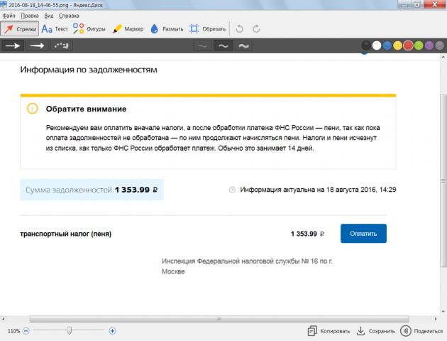Select the thin line thickness
The width and height of the screenshot is (447, 341).
pyautogui.click(x=202, y=45)
